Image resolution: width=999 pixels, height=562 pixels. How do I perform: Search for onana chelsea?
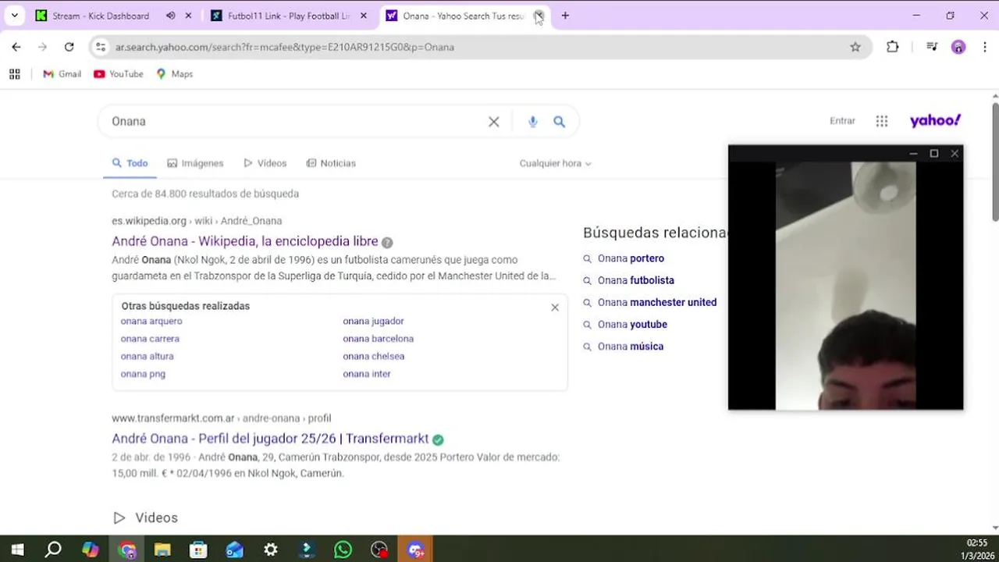[373, 356]
